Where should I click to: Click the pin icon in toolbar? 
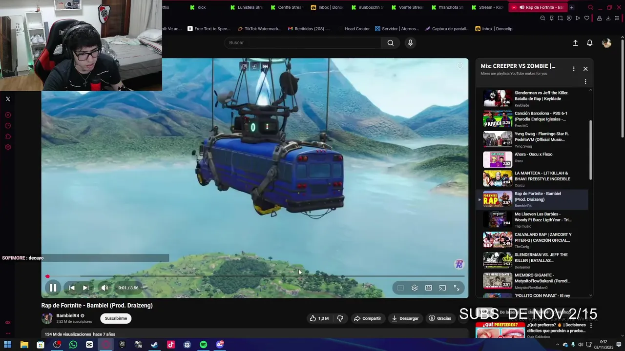pos(551,18)
